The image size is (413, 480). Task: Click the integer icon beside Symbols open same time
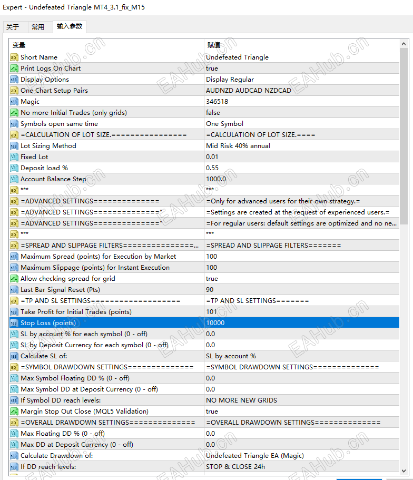14,124
